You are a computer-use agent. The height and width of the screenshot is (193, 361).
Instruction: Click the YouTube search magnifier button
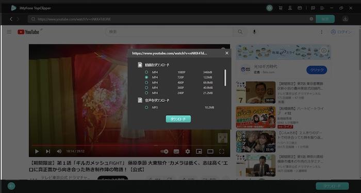(240, 32)
